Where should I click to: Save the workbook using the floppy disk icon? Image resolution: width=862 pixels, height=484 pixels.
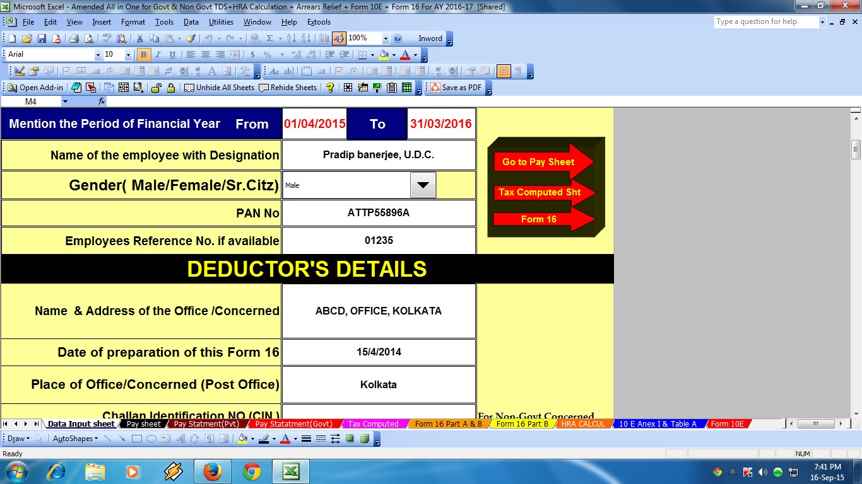[42, 38]
